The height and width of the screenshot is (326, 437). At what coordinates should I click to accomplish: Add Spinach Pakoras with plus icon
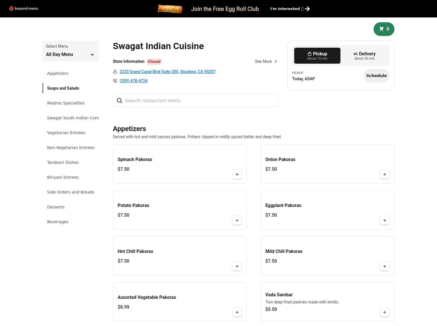coord(237,174)
